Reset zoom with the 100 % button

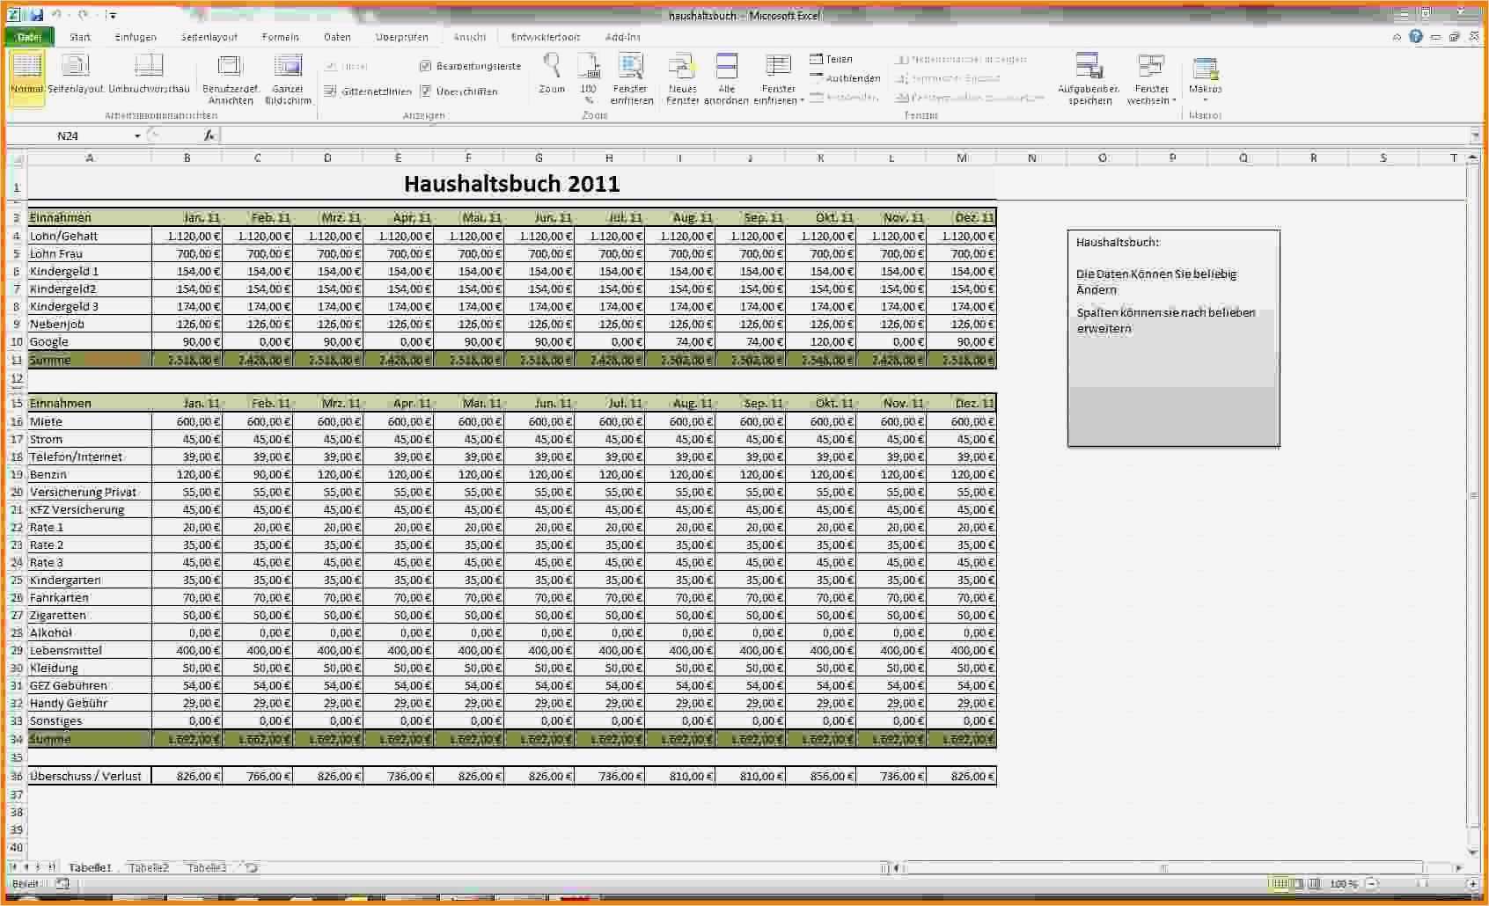coord(589,78)
